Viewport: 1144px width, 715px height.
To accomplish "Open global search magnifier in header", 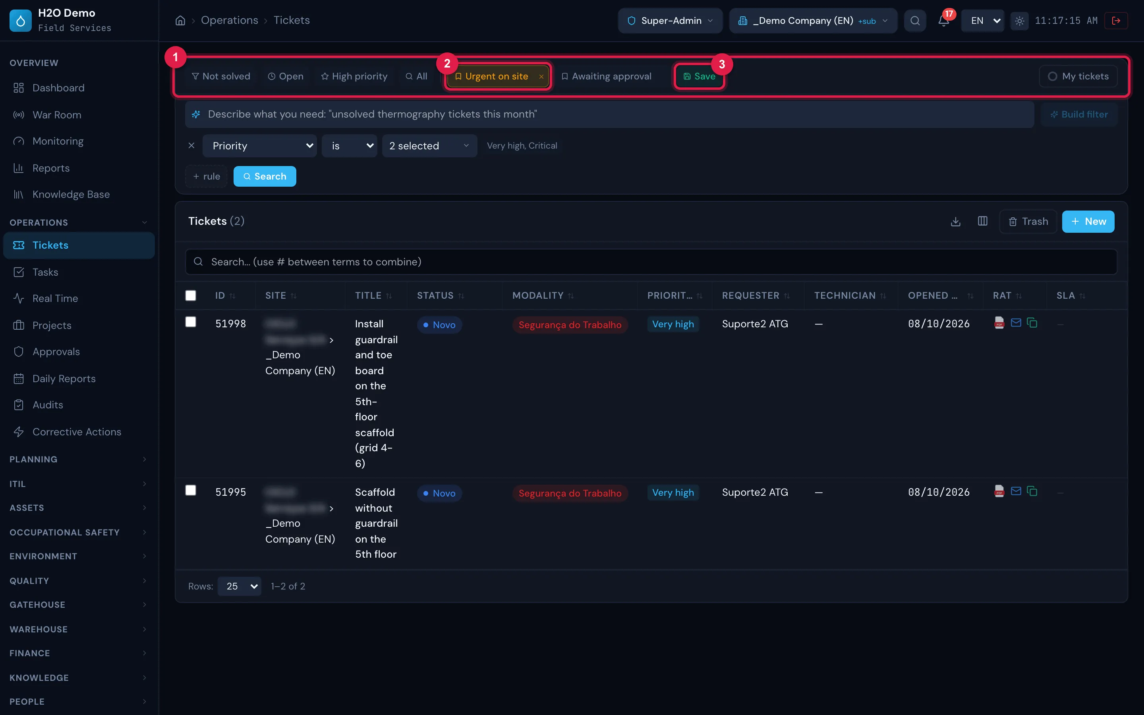I will point(915,21).
